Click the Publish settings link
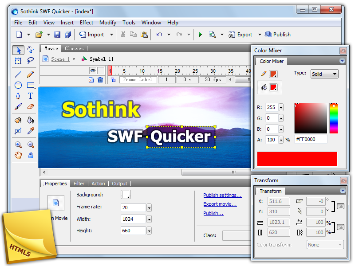 (x=222, y=195)
